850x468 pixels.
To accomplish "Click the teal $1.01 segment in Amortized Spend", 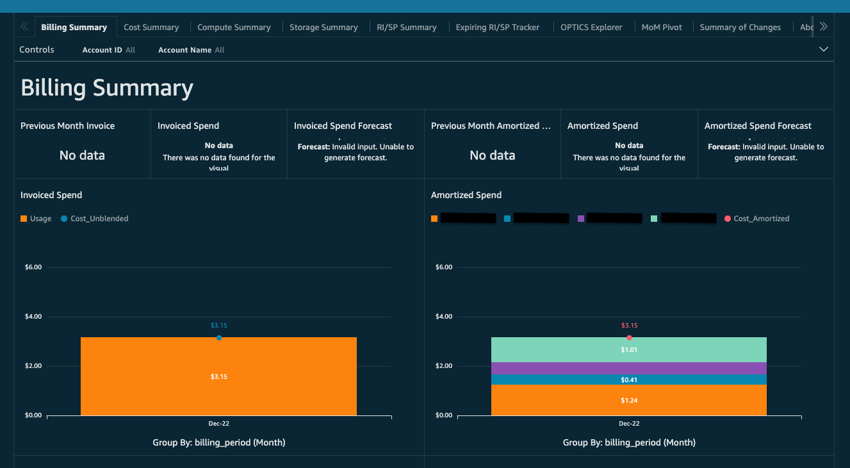I will (x=628, y=349).
